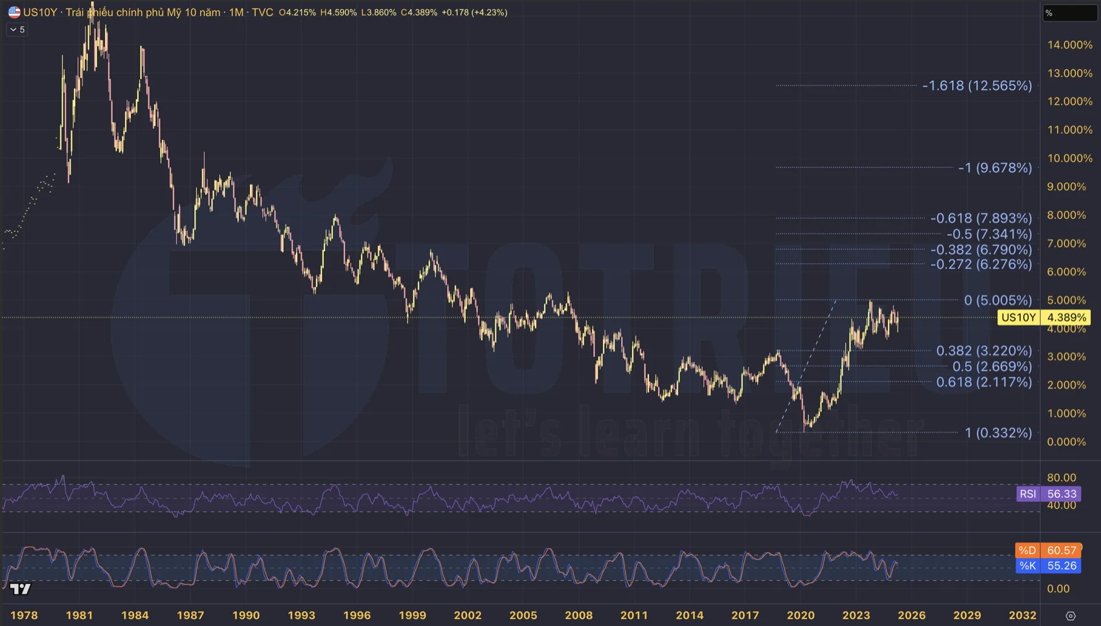The height and width of the screenshot is (626, 1101).
Task: Click the TradingView logo in the corner
Action: (x=20, y=588)
